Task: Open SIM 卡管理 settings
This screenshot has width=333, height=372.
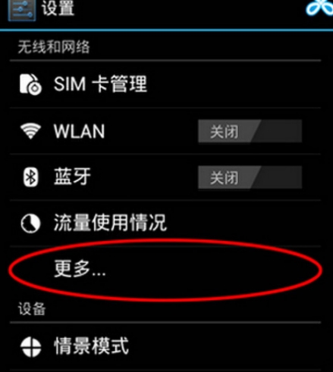Action: pos(165,84)
